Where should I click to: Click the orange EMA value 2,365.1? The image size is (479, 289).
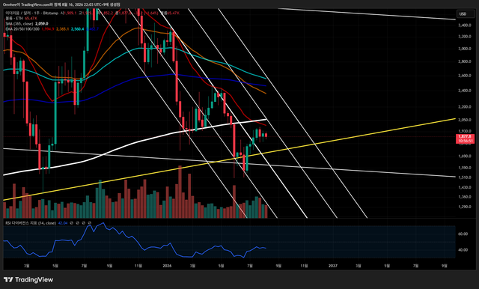pos(62,28)
